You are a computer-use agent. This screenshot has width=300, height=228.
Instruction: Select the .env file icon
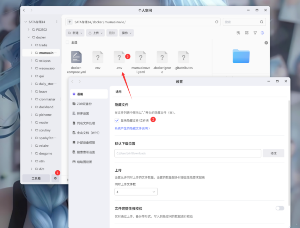point(119,57)
